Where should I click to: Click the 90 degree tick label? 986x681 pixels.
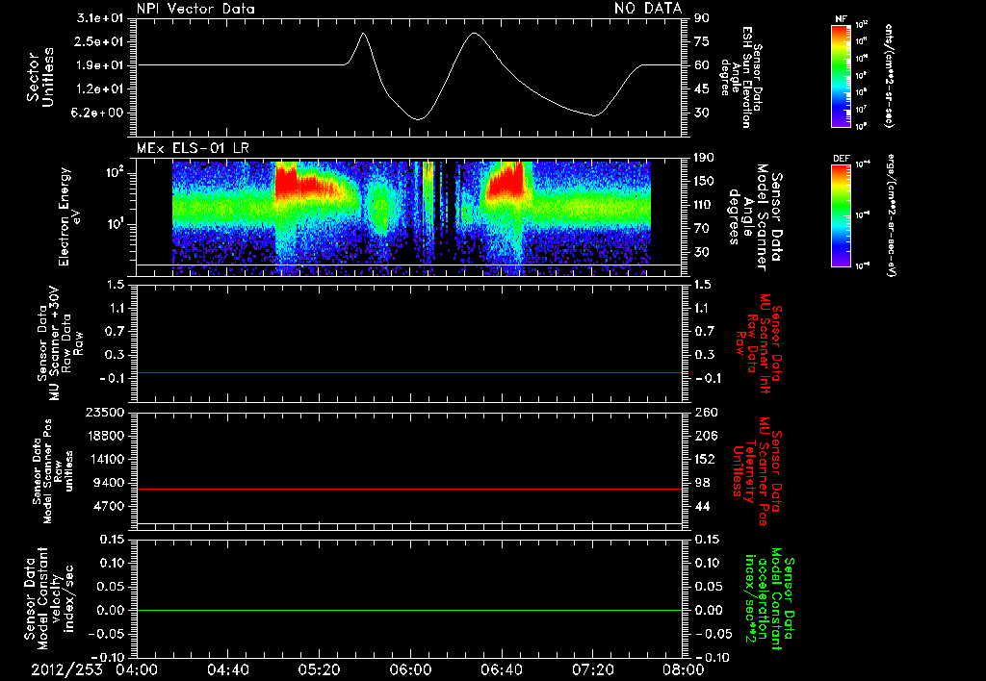tap(702, 18)
